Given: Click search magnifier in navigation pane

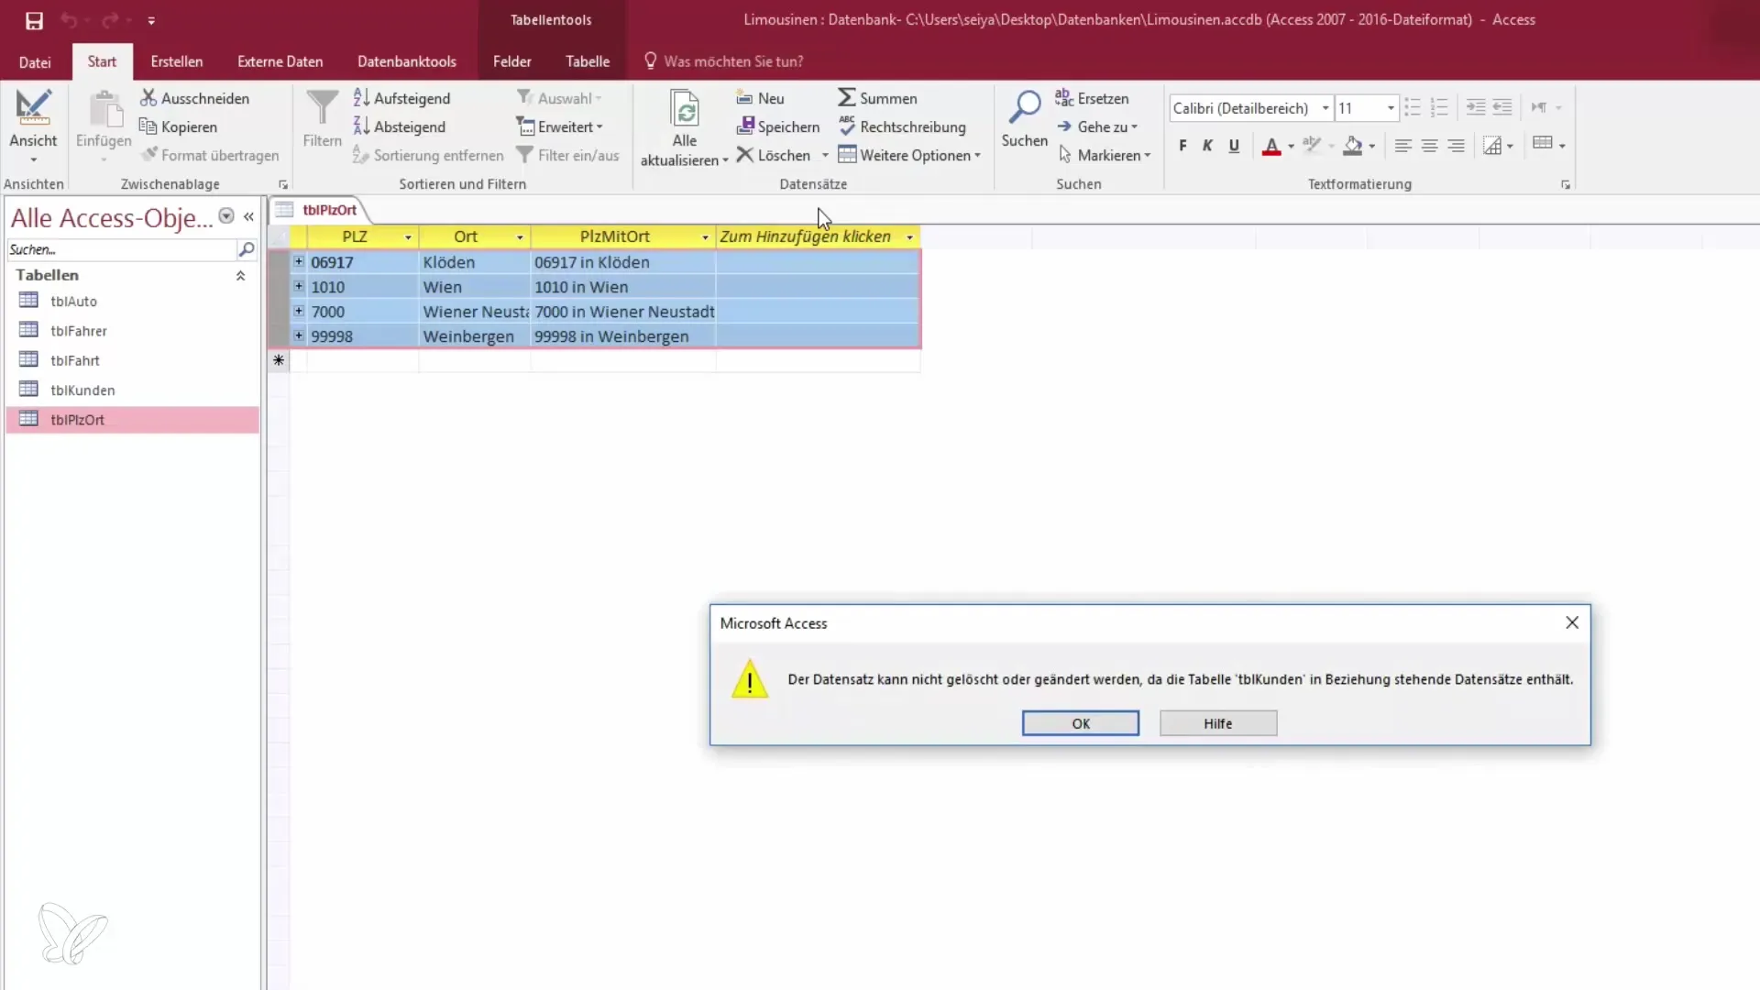Looking at the screenshot, I should 247,249.
